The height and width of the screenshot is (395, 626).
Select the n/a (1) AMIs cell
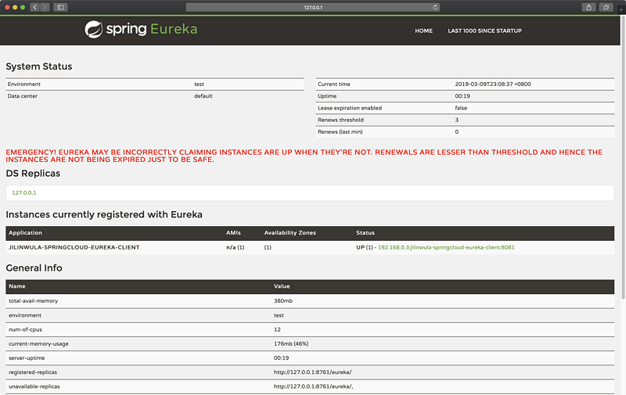click(236, 247)
